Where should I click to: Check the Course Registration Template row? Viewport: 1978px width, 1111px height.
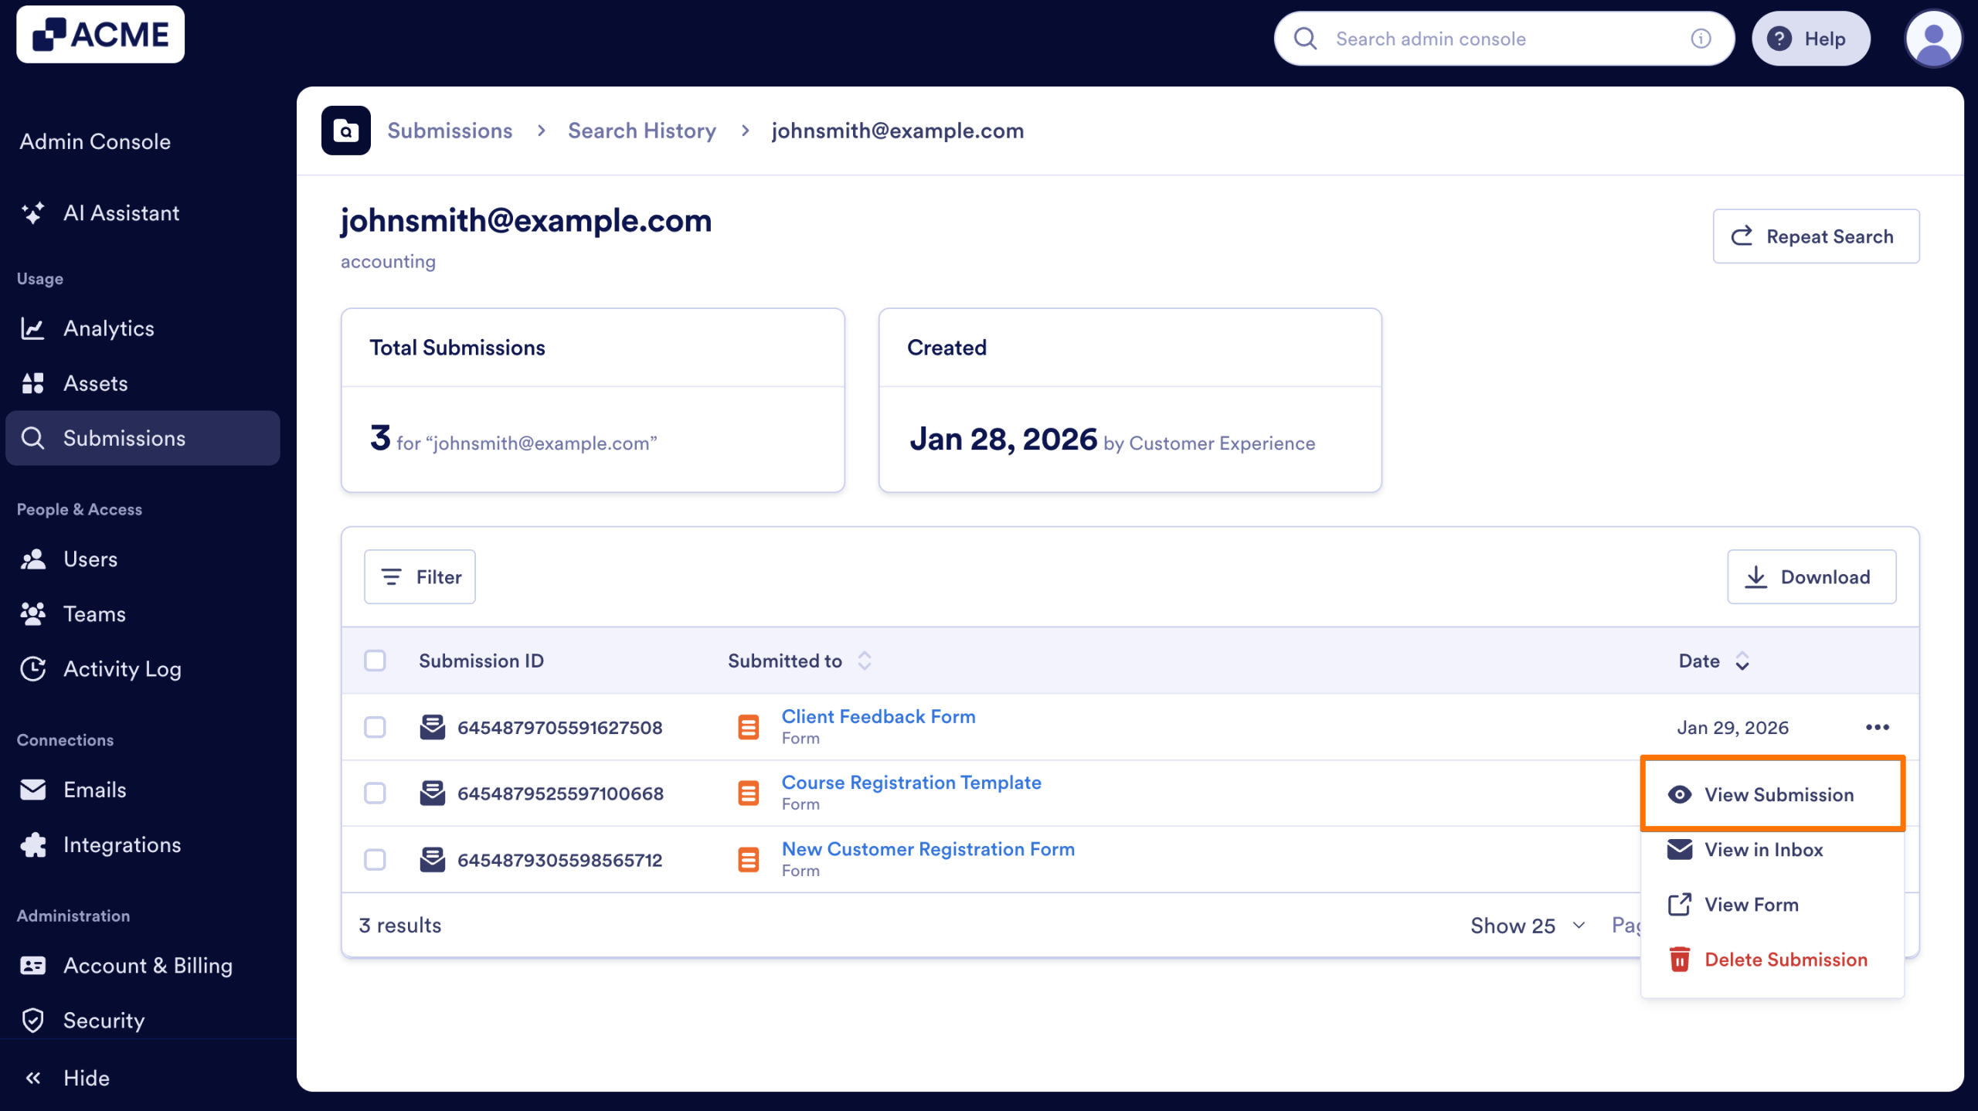376,793
